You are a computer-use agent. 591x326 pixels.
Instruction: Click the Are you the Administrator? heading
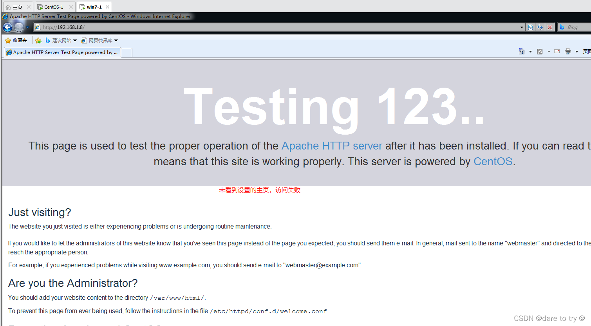tap(73, 283)
